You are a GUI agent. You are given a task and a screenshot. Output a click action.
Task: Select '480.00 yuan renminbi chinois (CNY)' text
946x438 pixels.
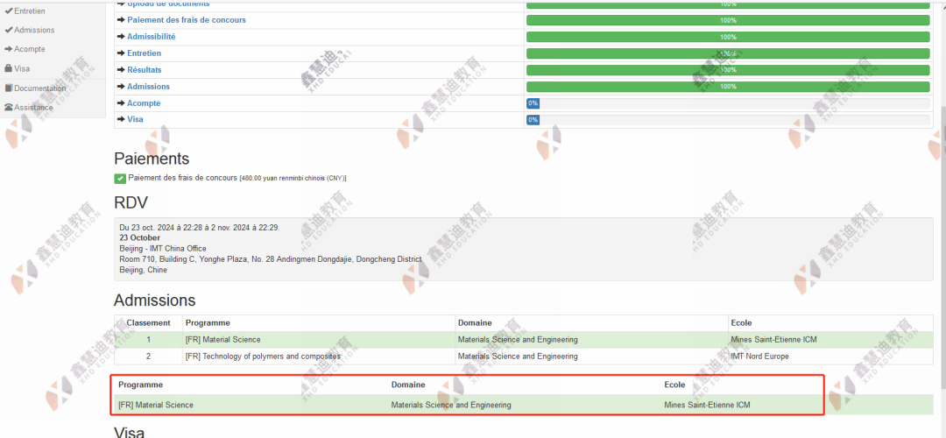pos(293,179)
